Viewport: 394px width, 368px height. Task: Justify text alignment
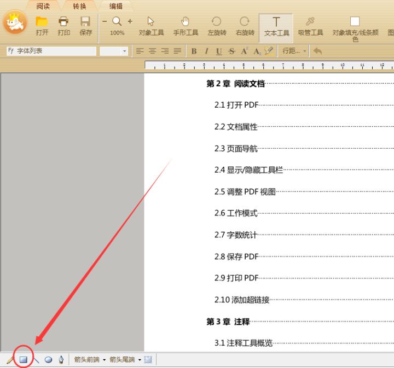177,51
